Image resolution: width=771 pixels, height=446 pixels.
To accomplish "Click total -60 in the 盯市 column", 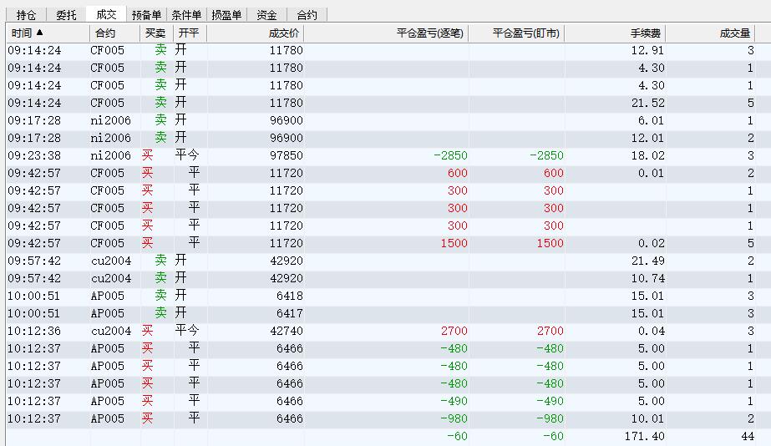I will 553,436.
